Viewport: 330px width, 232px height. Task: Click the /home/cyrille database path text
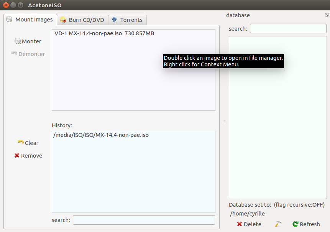pos(247,214)
